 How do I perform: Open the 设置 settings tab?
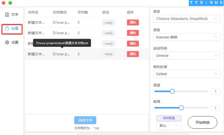pyautogui.click(x=12, y=42)
